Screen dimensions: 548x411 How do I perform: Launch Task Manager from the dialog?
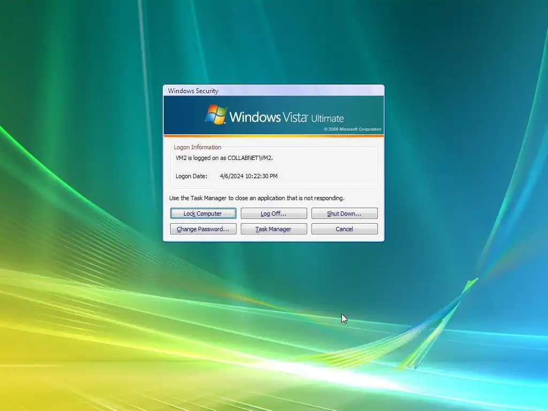273,229
